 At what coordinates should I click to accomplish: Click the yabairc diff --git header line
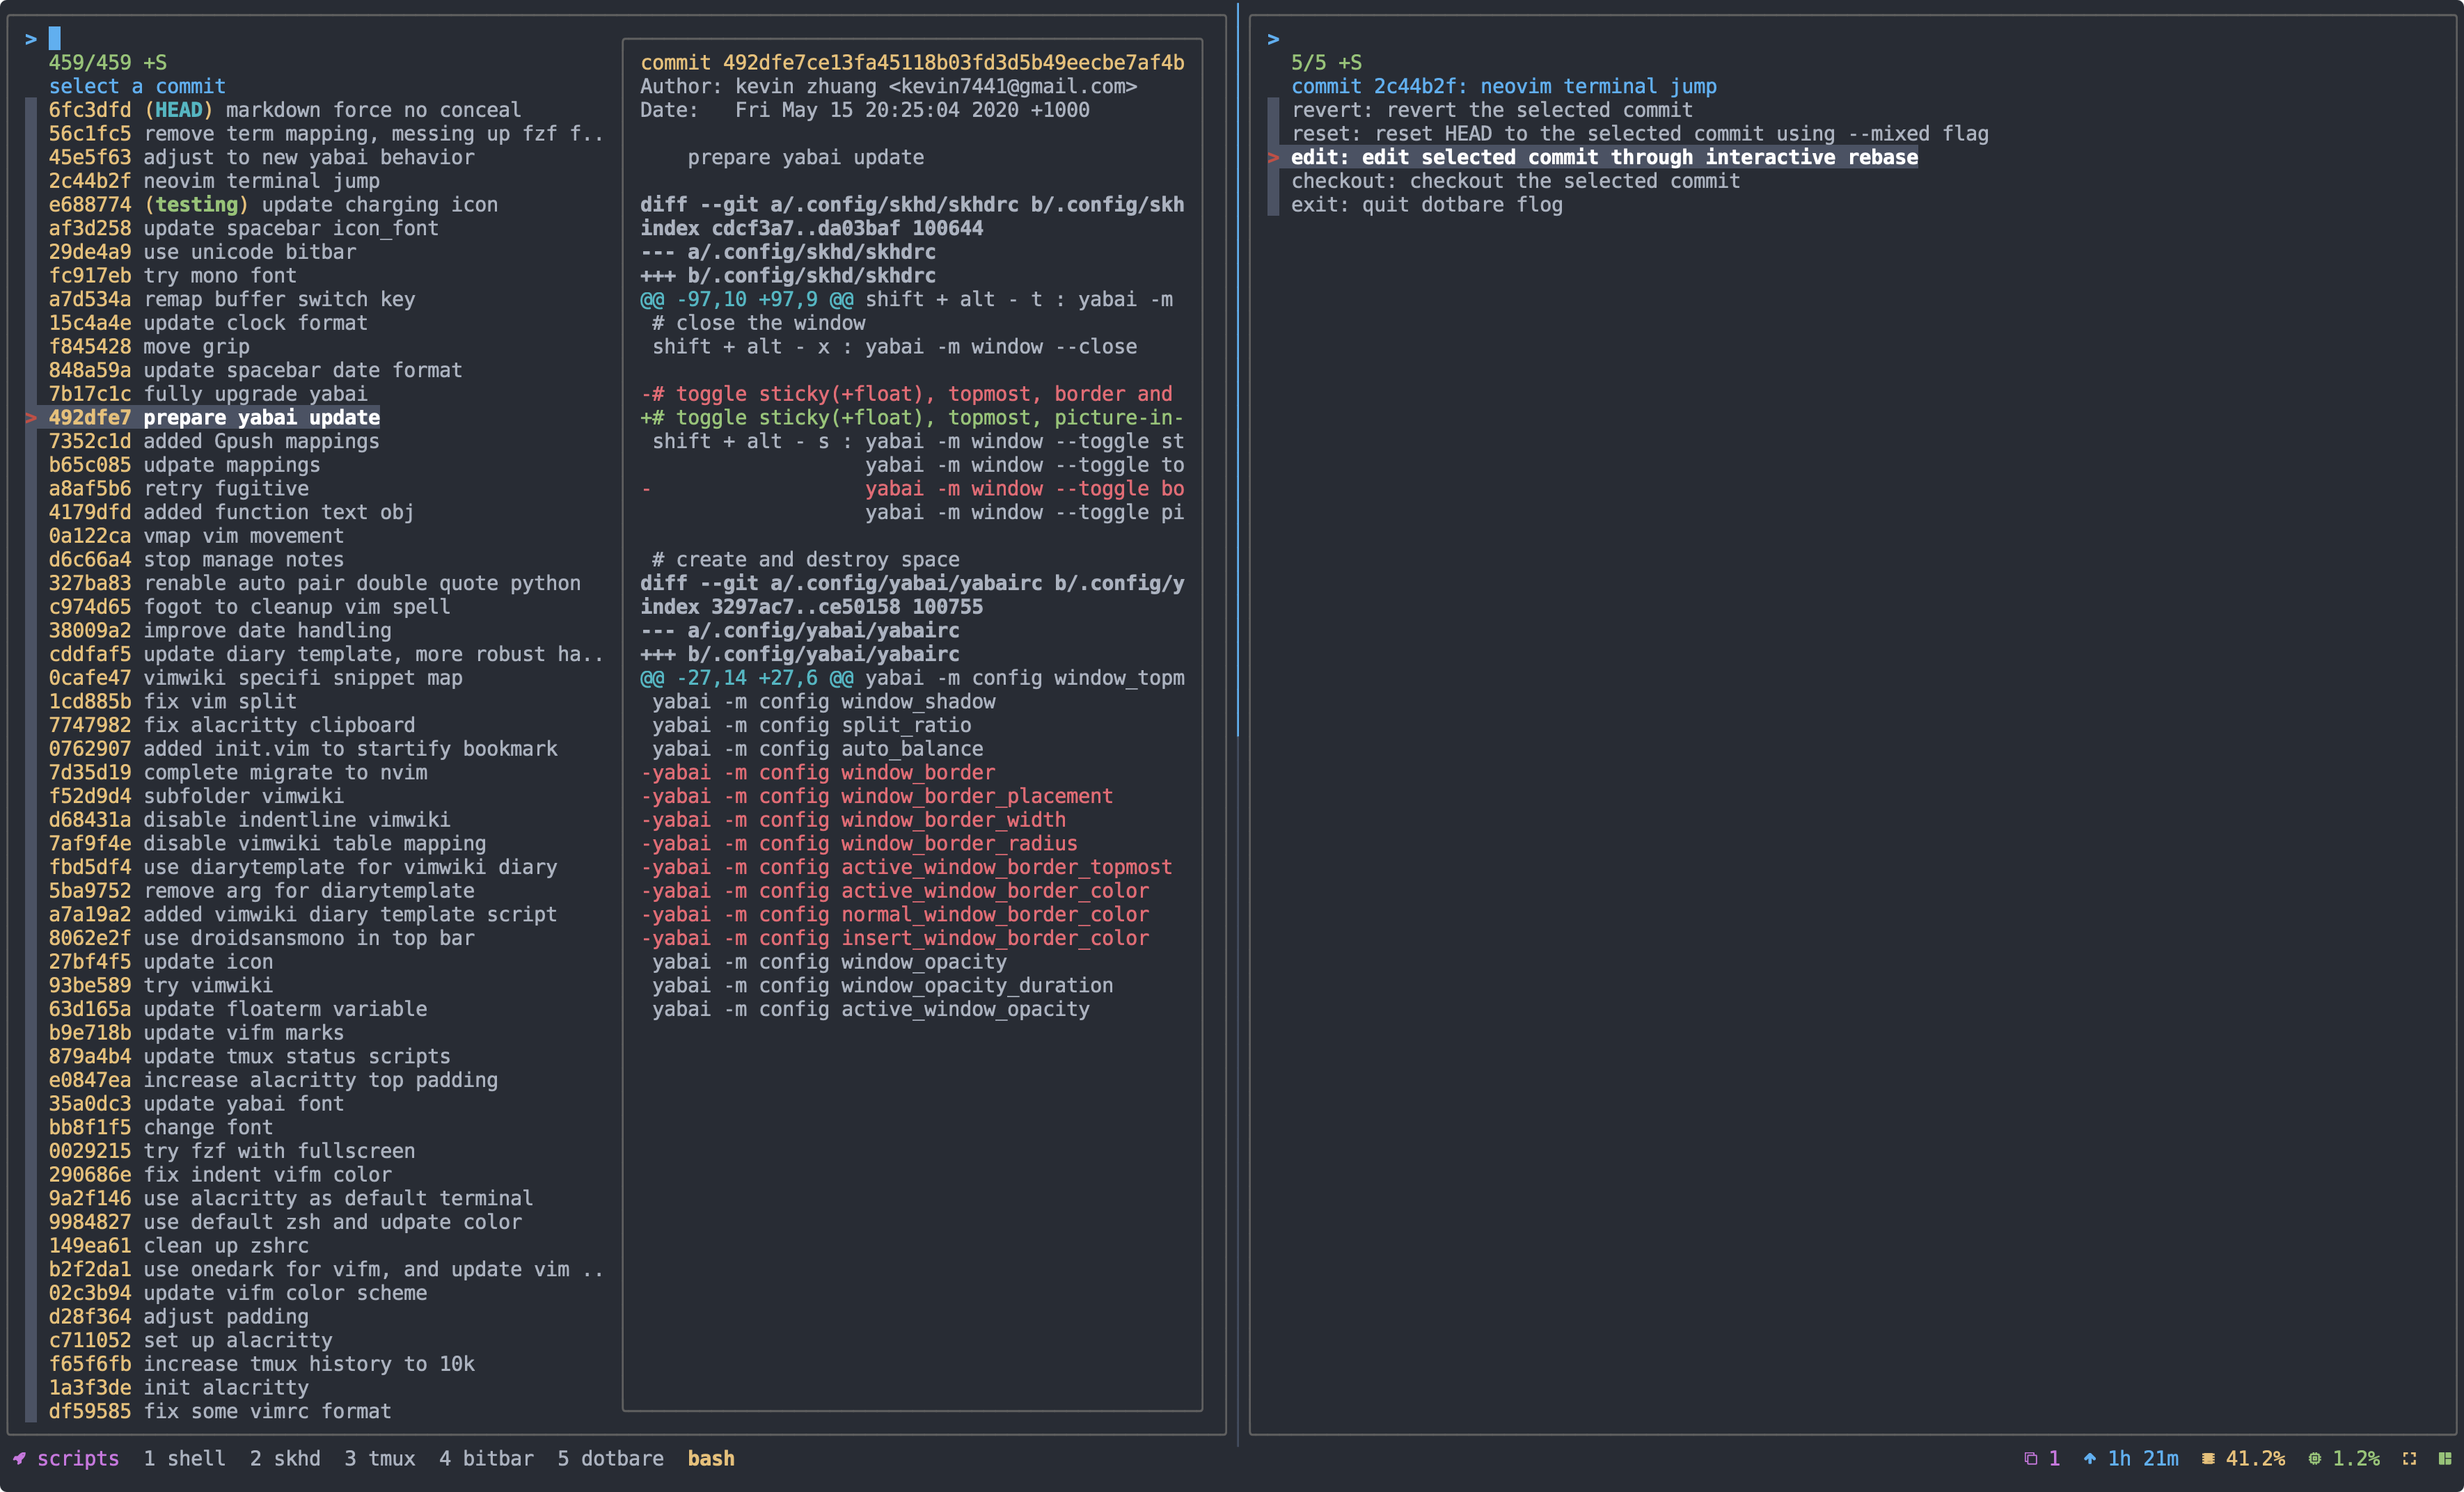[912, 583]
